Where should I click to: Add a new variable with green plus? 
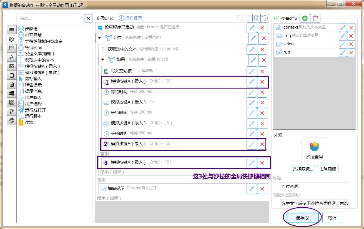click(305, 18)
